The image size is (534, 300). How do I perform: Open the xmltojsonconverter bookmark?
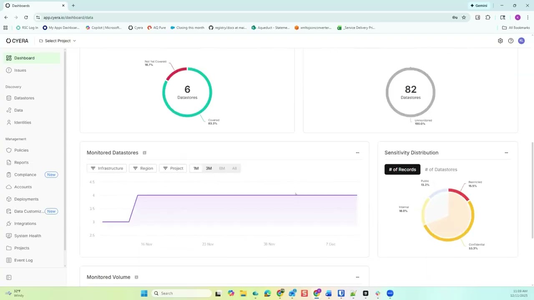pos(313,28)
